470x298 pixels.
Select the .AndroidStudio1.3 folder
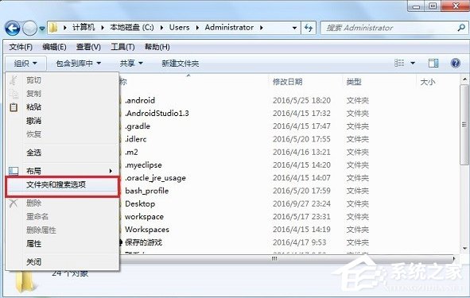(x=157, y=113)
